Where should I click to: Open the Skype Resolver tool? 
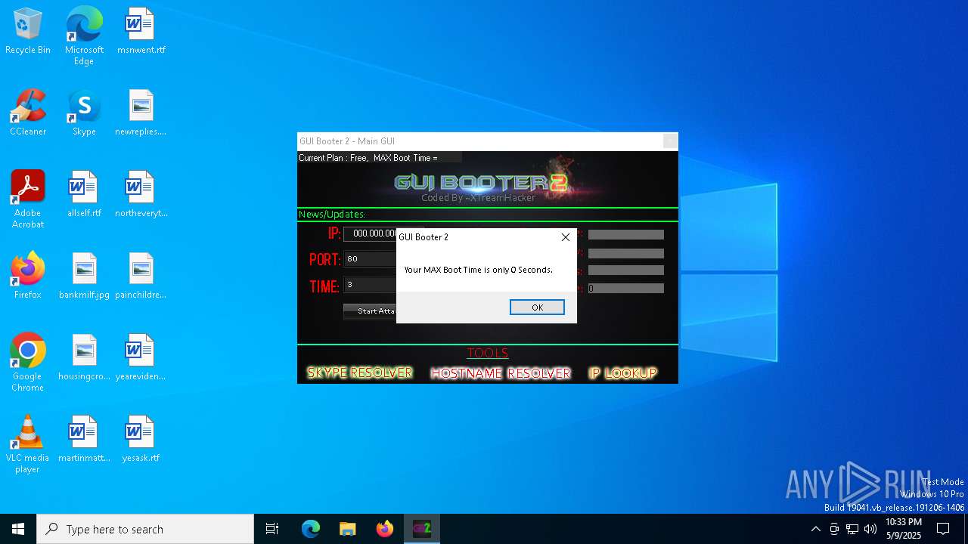[360, 372]
